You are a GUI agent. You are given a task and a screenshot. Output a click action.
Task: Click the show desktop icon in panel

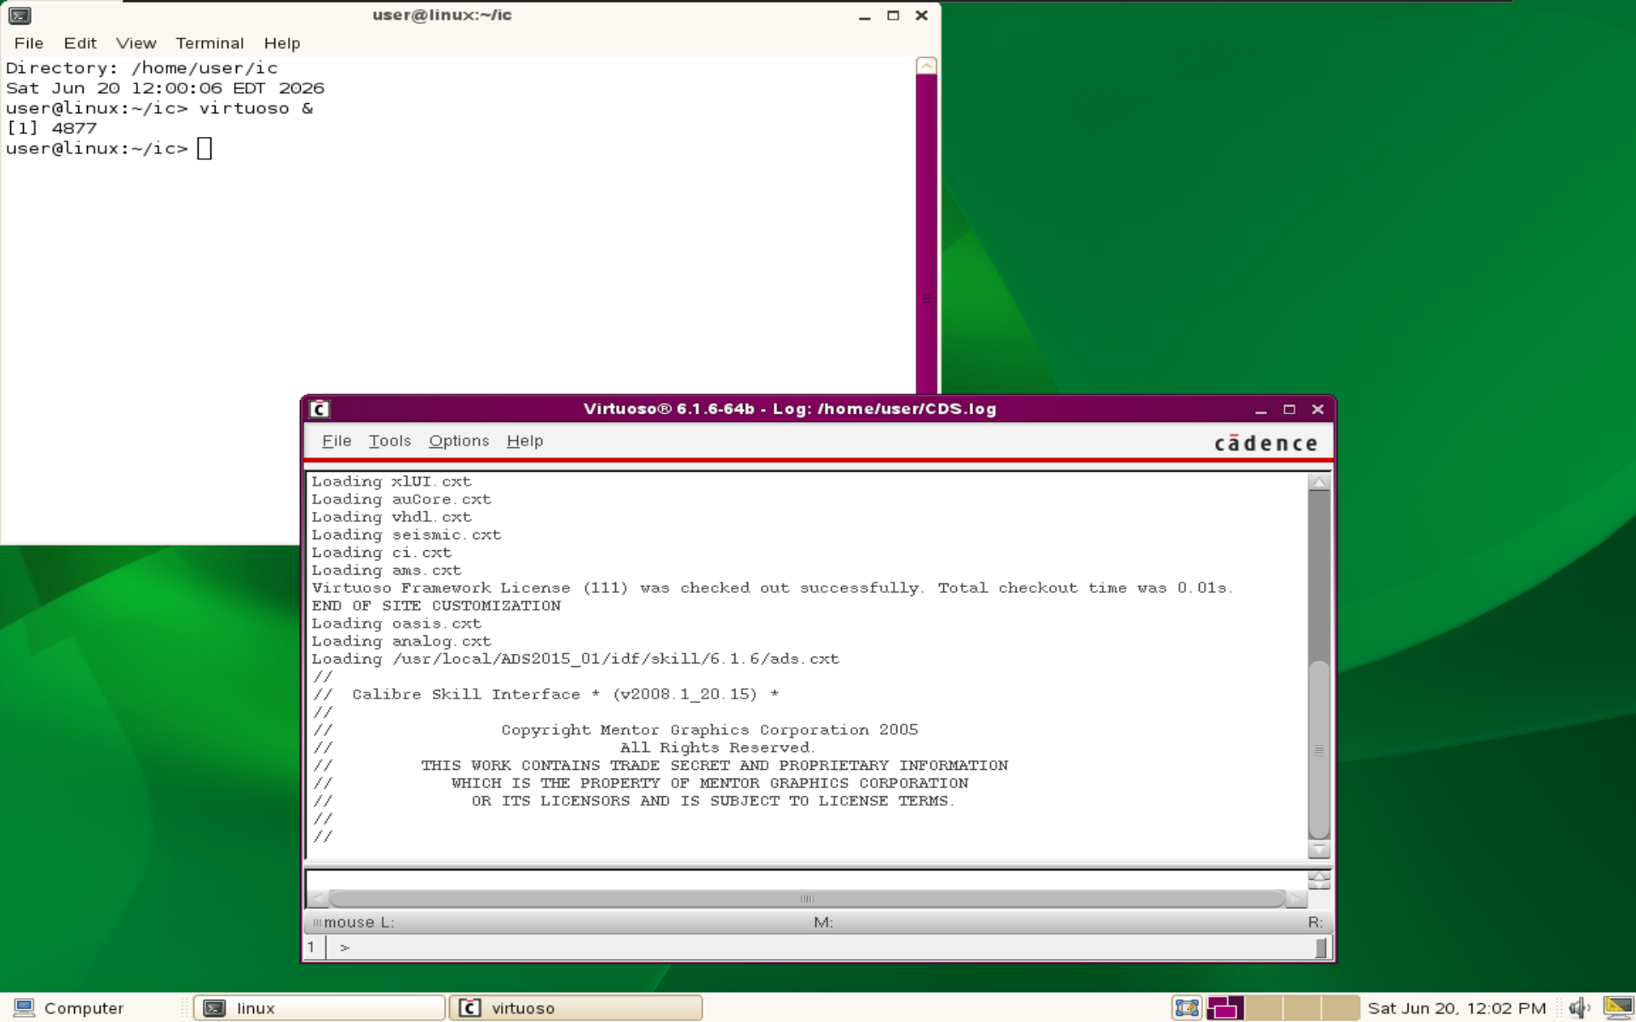point(1186,1008)
